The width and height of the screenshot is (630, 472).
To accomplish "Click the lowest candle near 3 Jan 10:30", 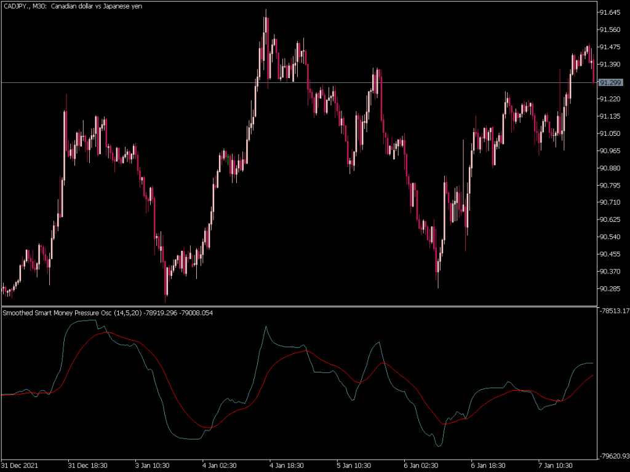I will [166, 289].
